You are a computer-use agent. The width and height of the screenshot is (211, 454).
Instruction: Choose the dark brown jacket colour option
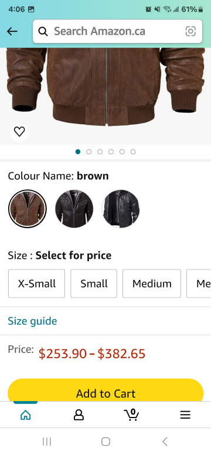pos(74,209)
